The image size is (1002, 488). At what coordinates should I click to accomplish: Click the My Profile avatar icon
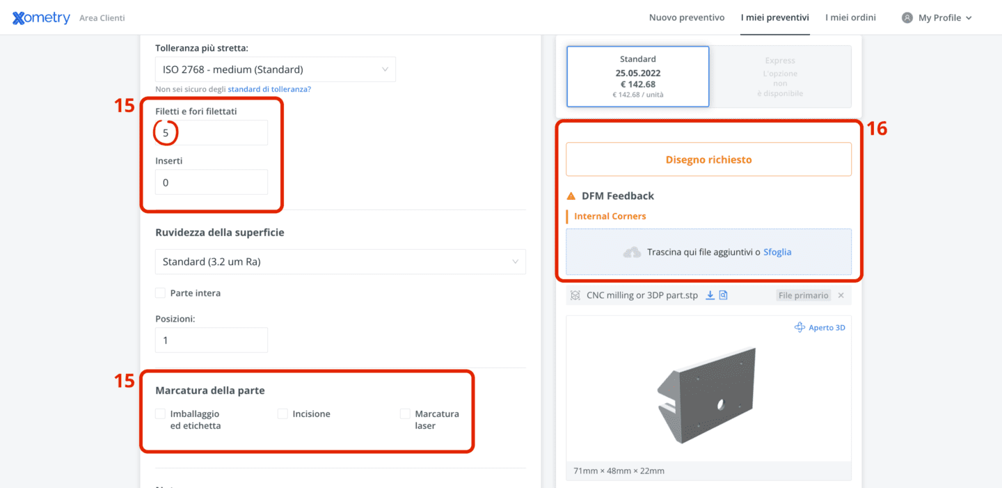click(907, 18)
